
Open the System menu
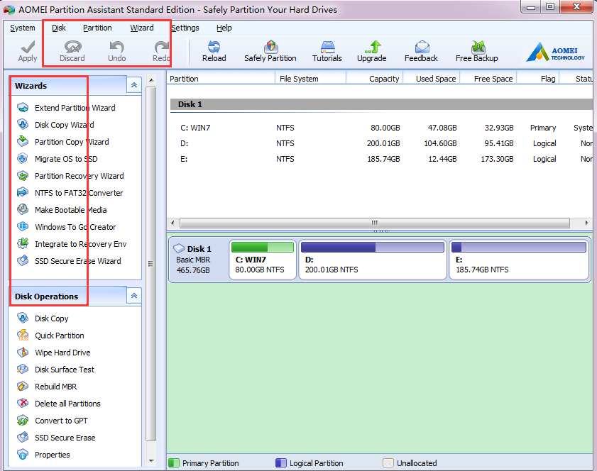pos(23,28)
